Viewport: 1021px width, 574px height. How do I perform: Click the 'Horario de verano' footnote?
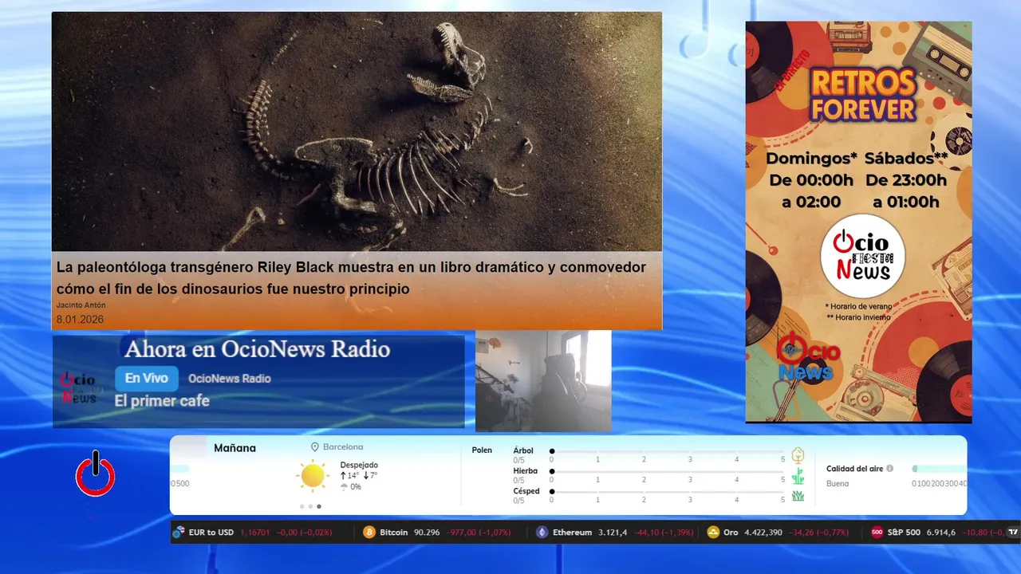[858, 306]
